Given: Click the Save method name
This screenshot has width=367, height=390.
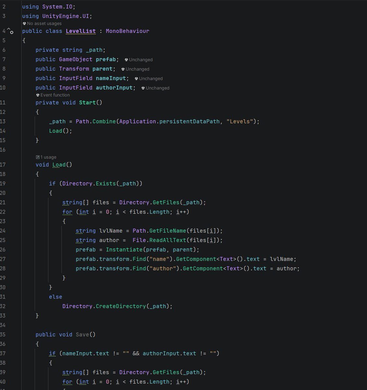Looking at the screenshot, I should click(82, 335).
